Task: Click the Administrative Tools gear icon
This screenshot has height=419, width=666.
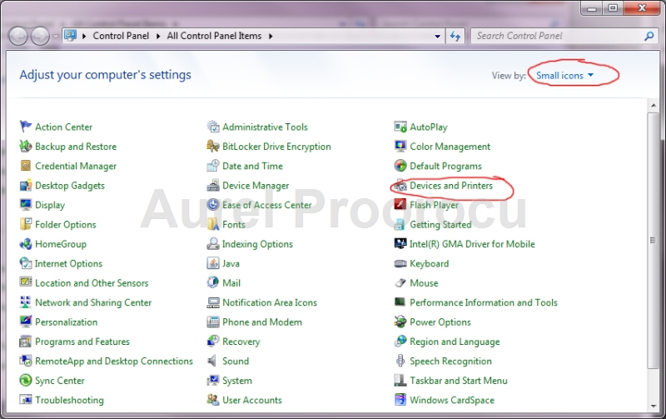Action: tap(213, 127)
